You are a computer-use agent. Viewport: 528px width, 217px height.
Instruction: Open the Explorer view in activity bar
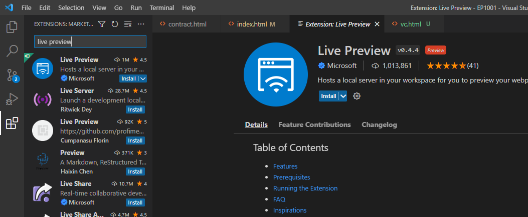[x=12, y=26]
